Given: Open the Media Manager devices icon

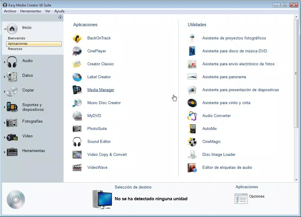Looking at the screenshot, I should 77,90.
